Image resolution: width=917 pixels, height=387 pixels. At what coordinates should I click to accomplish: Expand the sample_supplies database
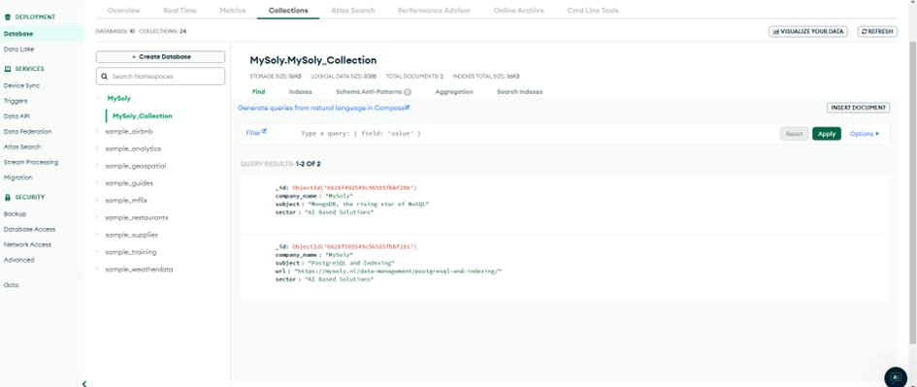click(98, 235)
